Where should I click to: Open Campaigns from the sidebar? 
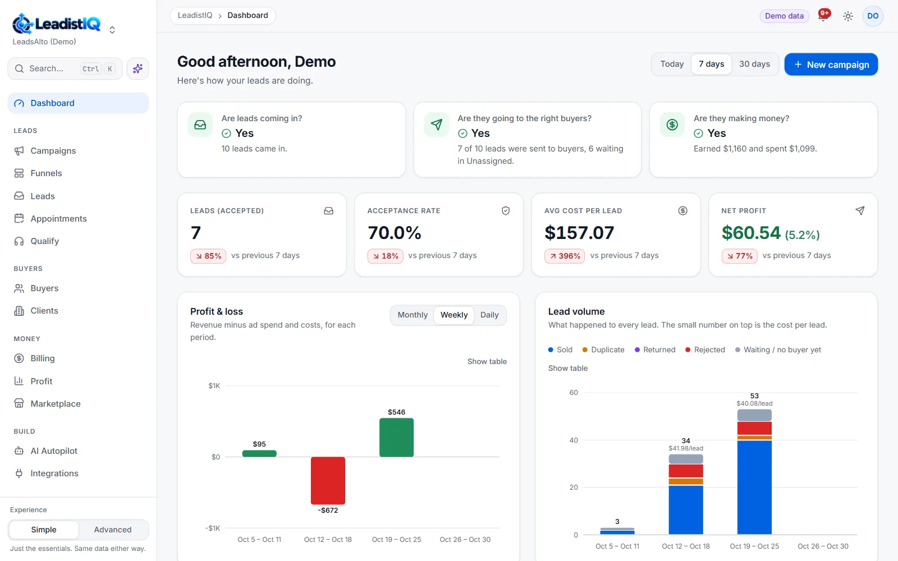point(78,151)
